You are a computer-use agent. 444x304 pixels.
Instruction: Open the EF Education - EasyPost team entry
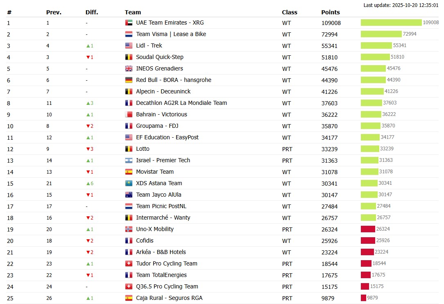(168, 138)
